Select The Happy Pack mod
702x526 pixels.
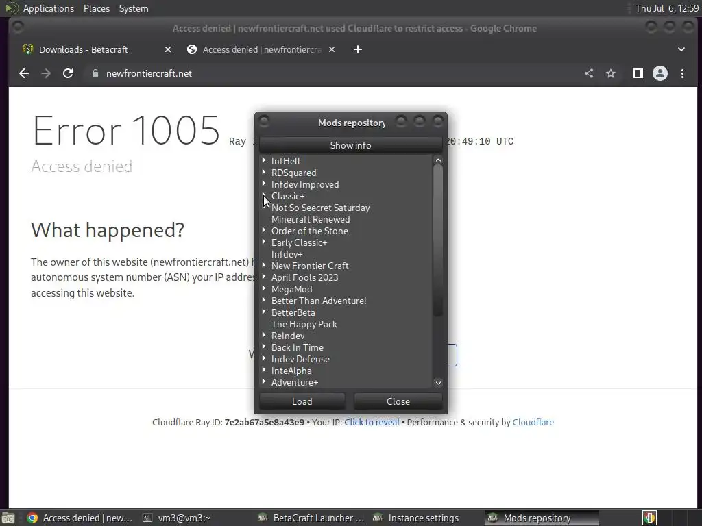point(304,324)
